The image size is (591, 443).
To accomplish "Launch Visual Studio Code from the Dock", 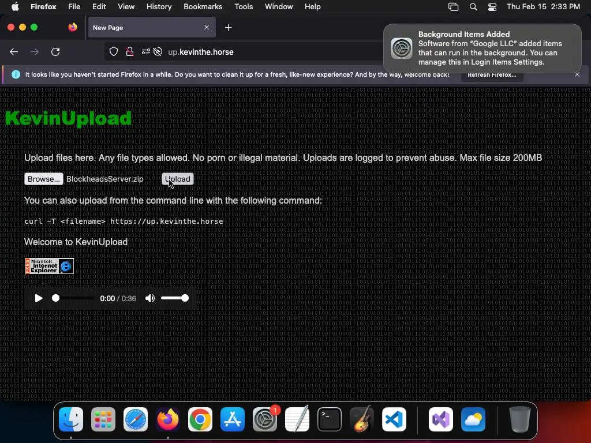I will [394, 419].
